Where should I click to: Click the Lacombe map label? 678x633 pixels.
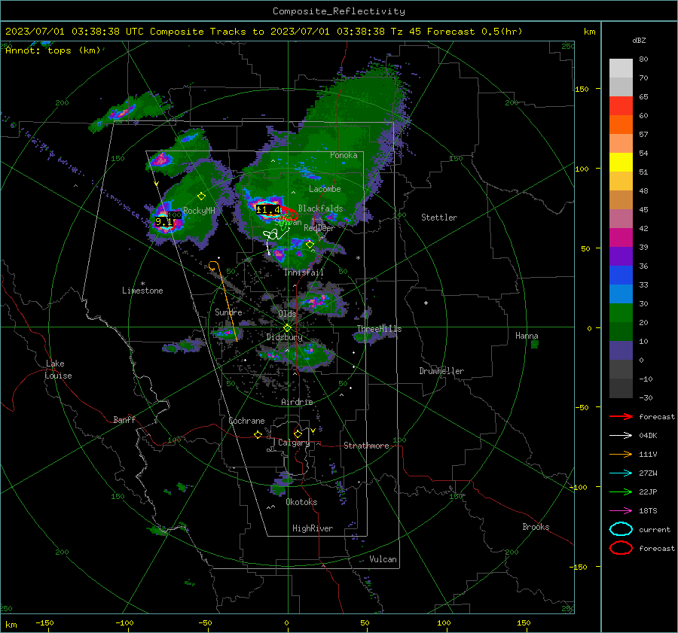pos(325,189)
